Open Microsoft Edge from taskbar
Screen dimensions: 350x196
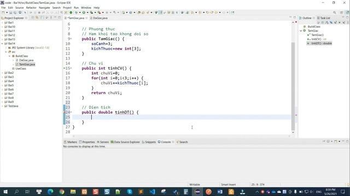[50, 192]
